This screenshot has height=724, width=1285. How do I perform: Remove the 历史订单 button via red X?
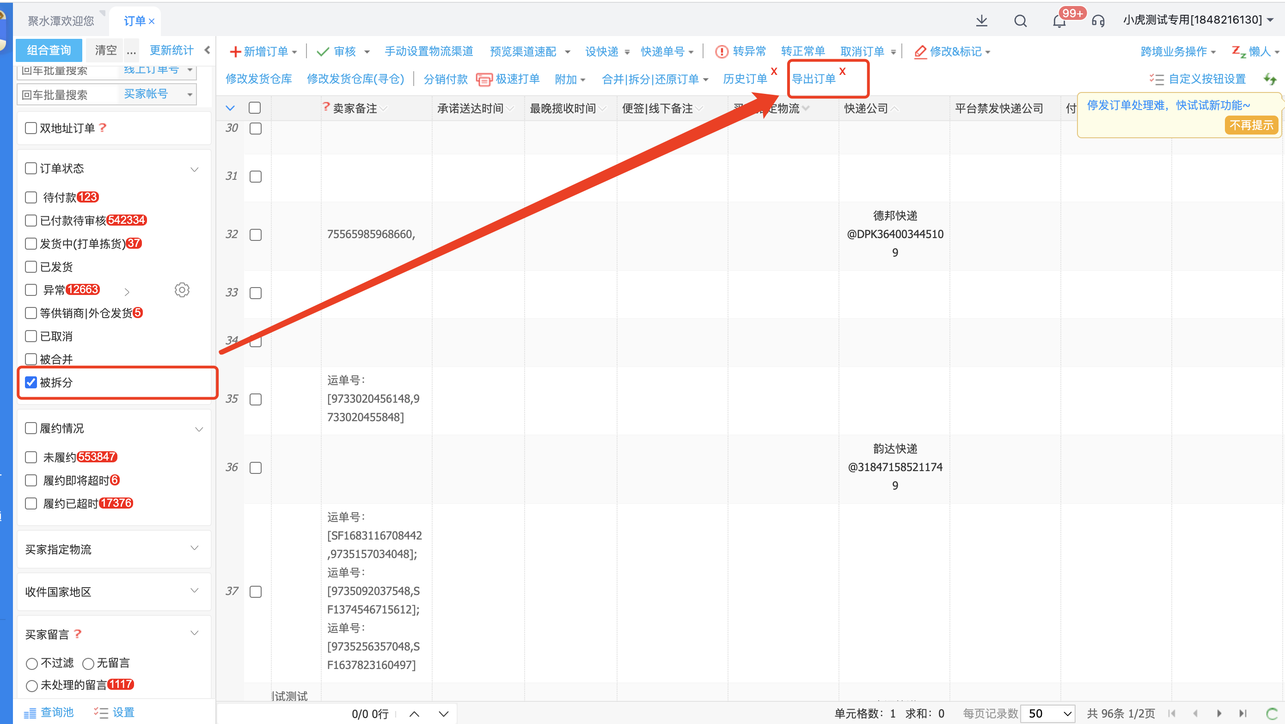[774, 71]
